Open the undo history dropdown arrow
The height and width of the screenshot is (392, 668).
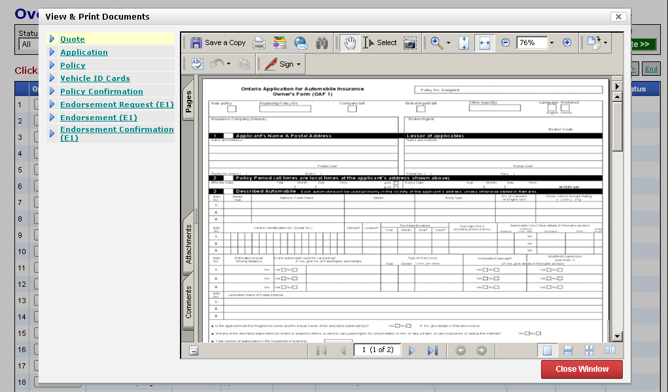pyautogui.click(x=229, y=64)
